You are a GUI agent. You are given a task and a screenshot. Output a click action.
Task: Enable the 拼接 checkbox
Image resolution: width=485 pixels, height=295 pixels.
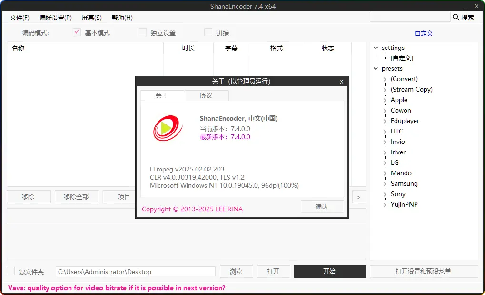click(x=208, y=32)
